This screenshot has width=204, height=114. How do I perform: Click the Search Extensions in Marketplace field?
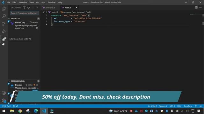(24, 13)
